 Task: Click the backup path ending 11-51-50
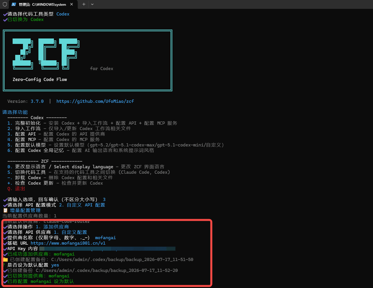click(x=122, y=260)
